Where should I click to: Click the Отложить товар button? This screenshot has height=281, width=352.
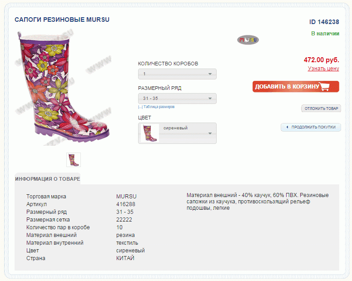[x=321, y=108]
